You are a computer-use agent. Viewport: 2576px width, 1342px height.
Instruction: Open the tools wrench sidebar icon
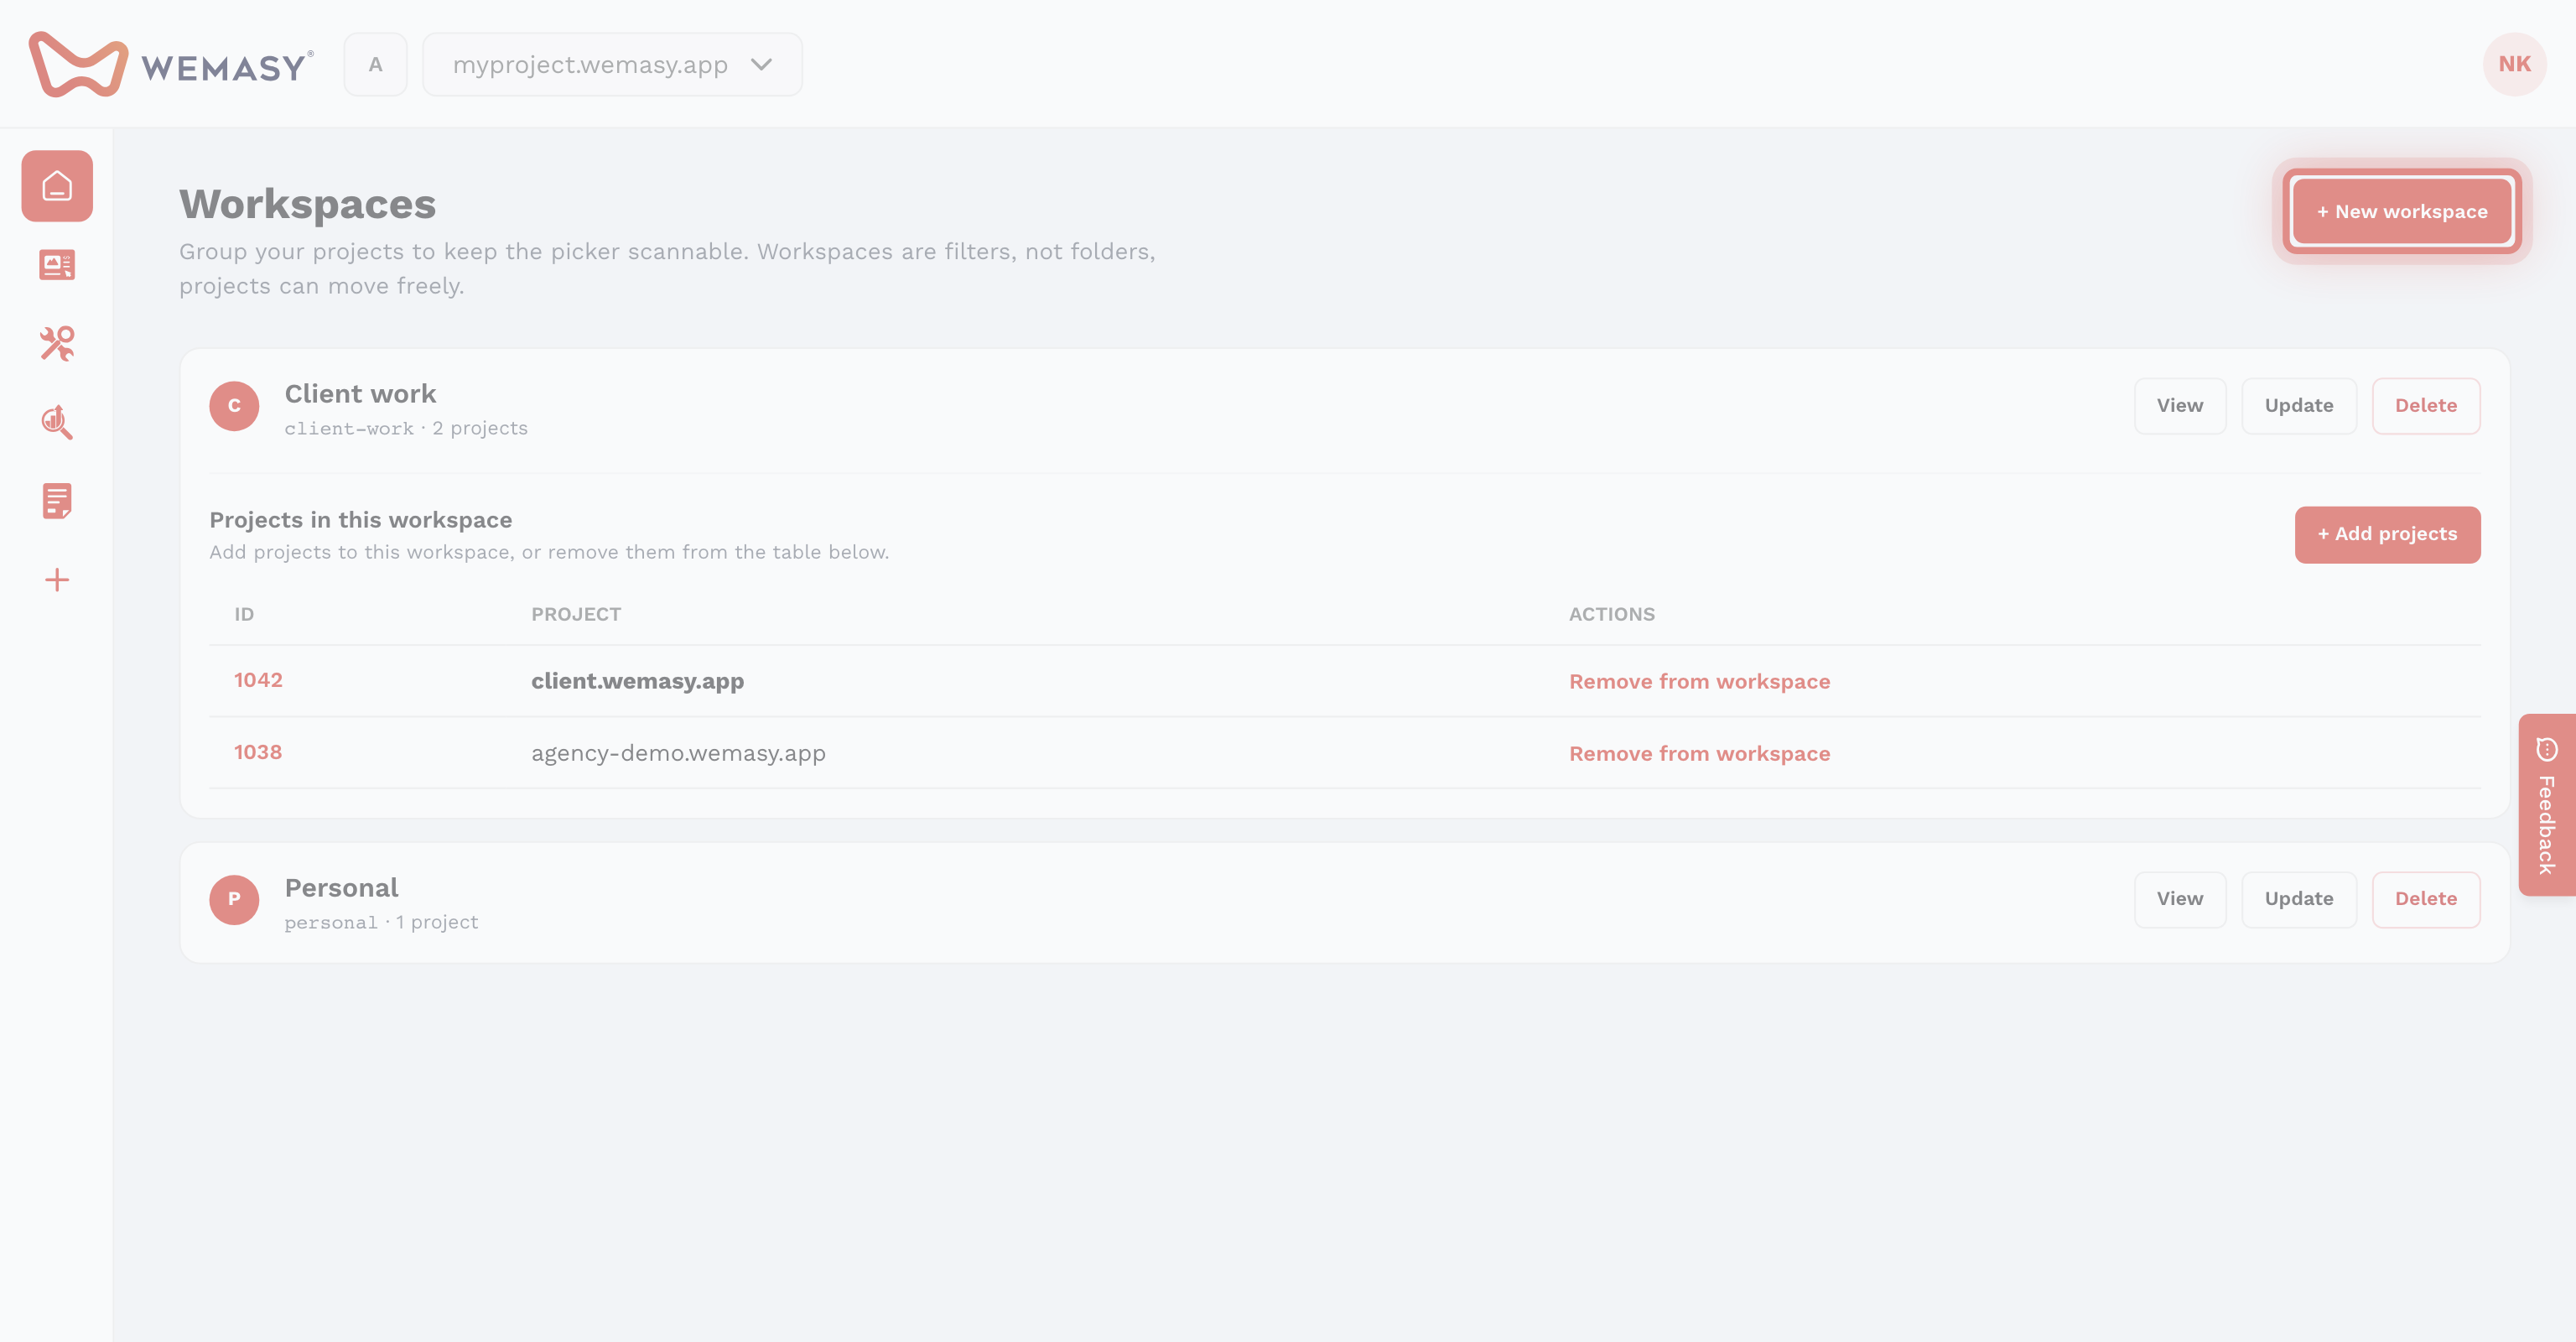pos(57,343)
